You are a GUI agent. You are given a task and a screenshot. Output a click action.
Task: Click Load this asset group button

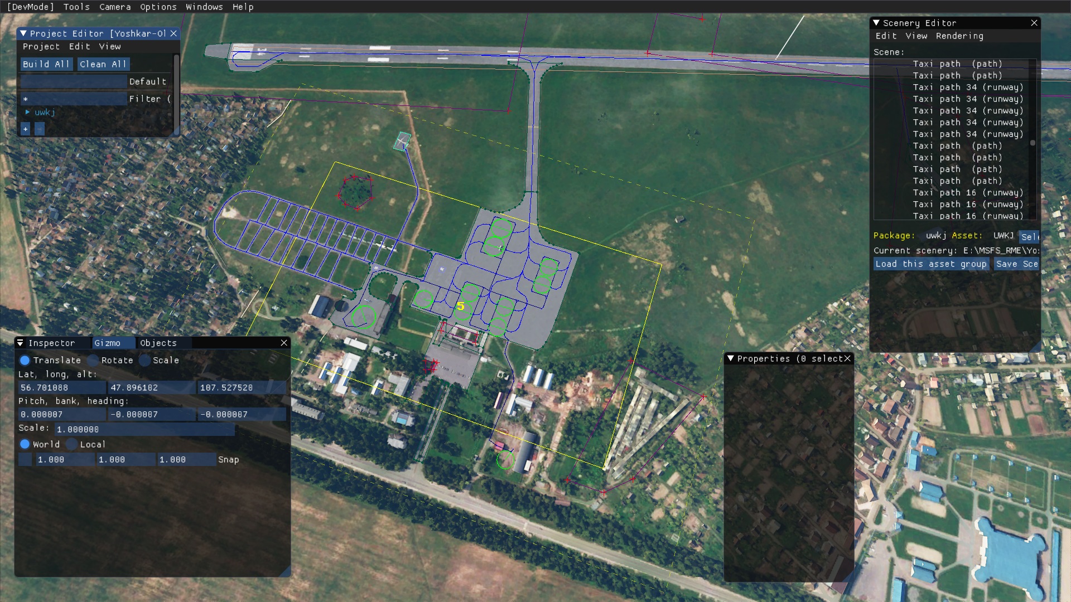tap(930, 264)
